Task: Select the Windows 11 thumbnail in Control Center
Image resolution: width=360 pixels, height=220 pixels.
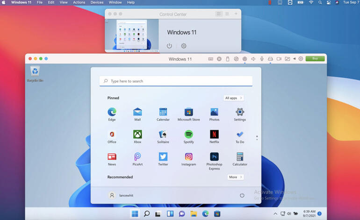Action: pyautogui.click(x=132, y=35)
